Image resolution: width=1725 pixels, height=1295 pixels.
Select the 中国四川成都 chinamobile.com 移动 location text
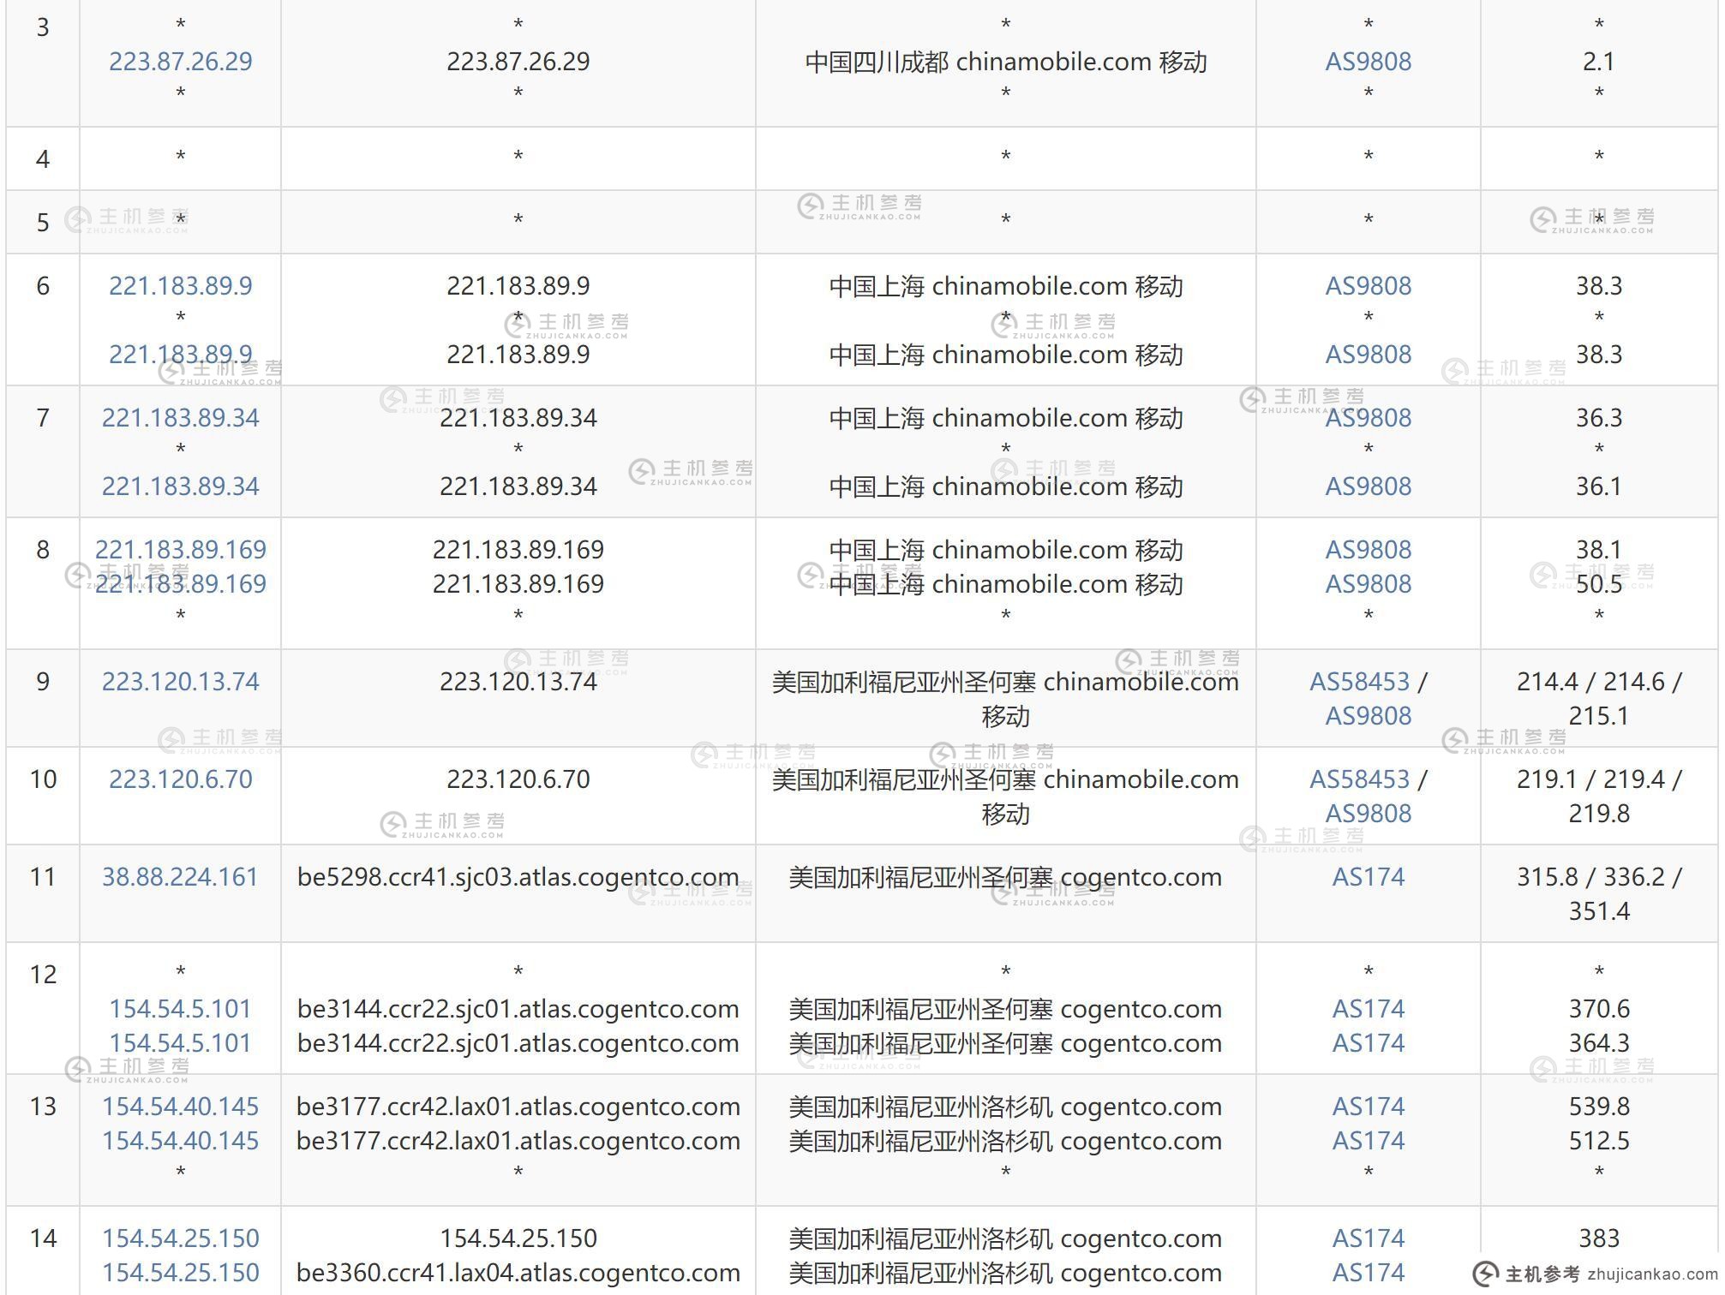pos(1005,62)
